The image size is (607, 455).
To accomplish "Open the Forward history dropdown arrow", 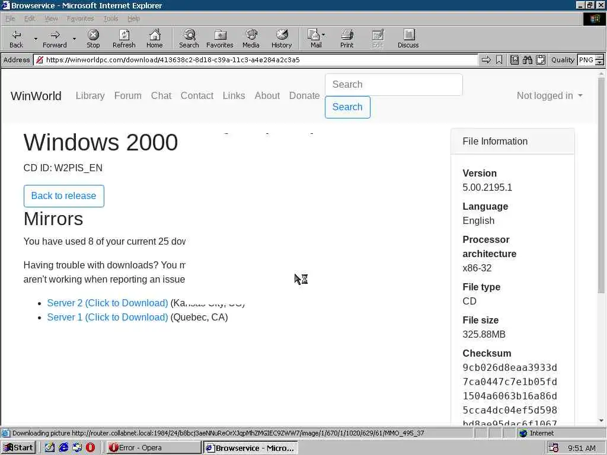I will pos(74,39).
